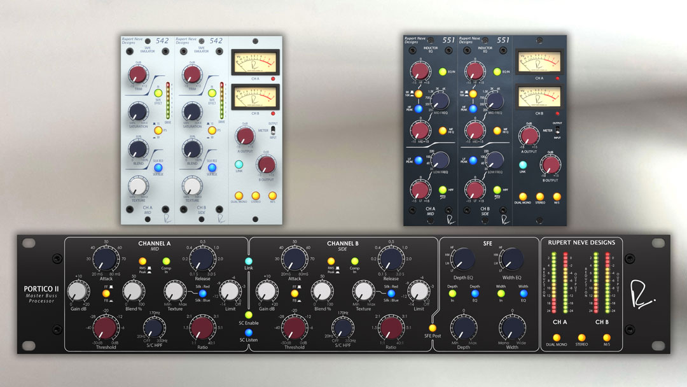Click the 542 CH A Trim knob
This screenshot has width=687, height=387.
click(138, 74)
